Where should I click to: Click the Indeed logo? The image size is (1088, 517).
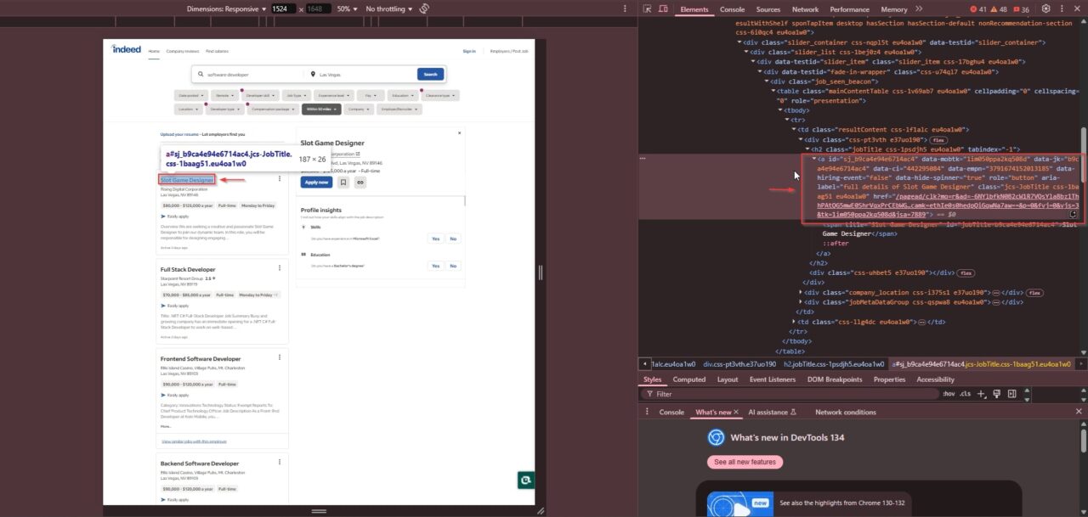pos(127,49)
